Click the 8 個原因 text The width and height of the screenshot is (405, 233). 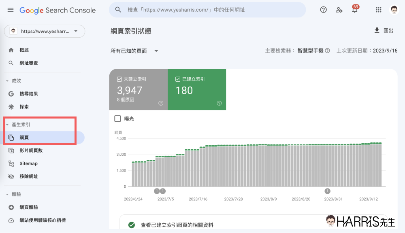[x=126, y=100]
